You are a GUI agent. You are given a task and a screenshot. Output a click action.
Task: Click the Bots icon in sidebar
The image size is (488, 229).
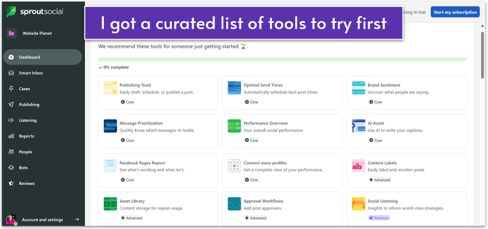pos(11,168)
